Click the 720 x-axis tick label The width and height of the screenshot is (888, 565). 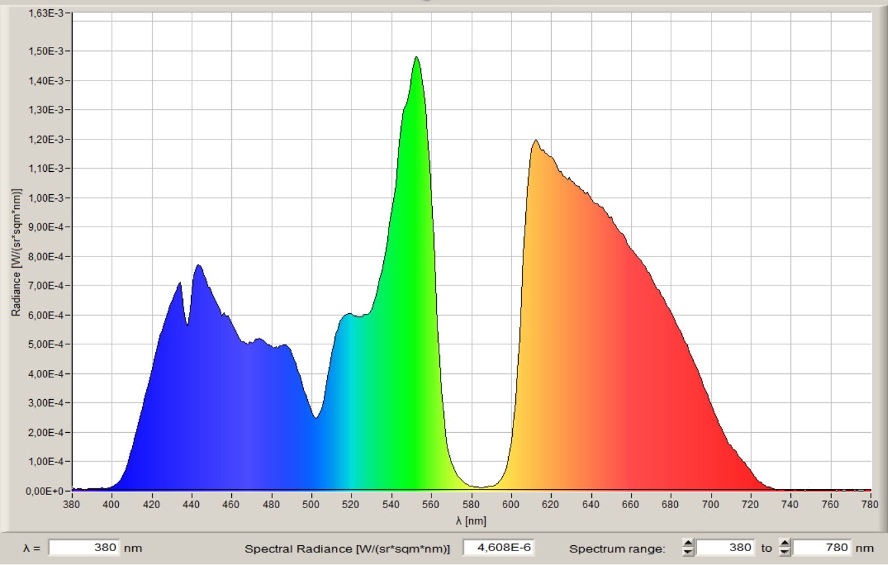[751, 506]
